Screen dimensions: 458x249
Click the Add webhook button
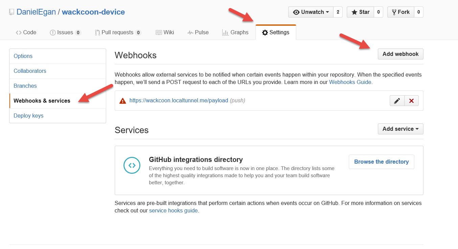pyautogui.click(x=400, y=54)
